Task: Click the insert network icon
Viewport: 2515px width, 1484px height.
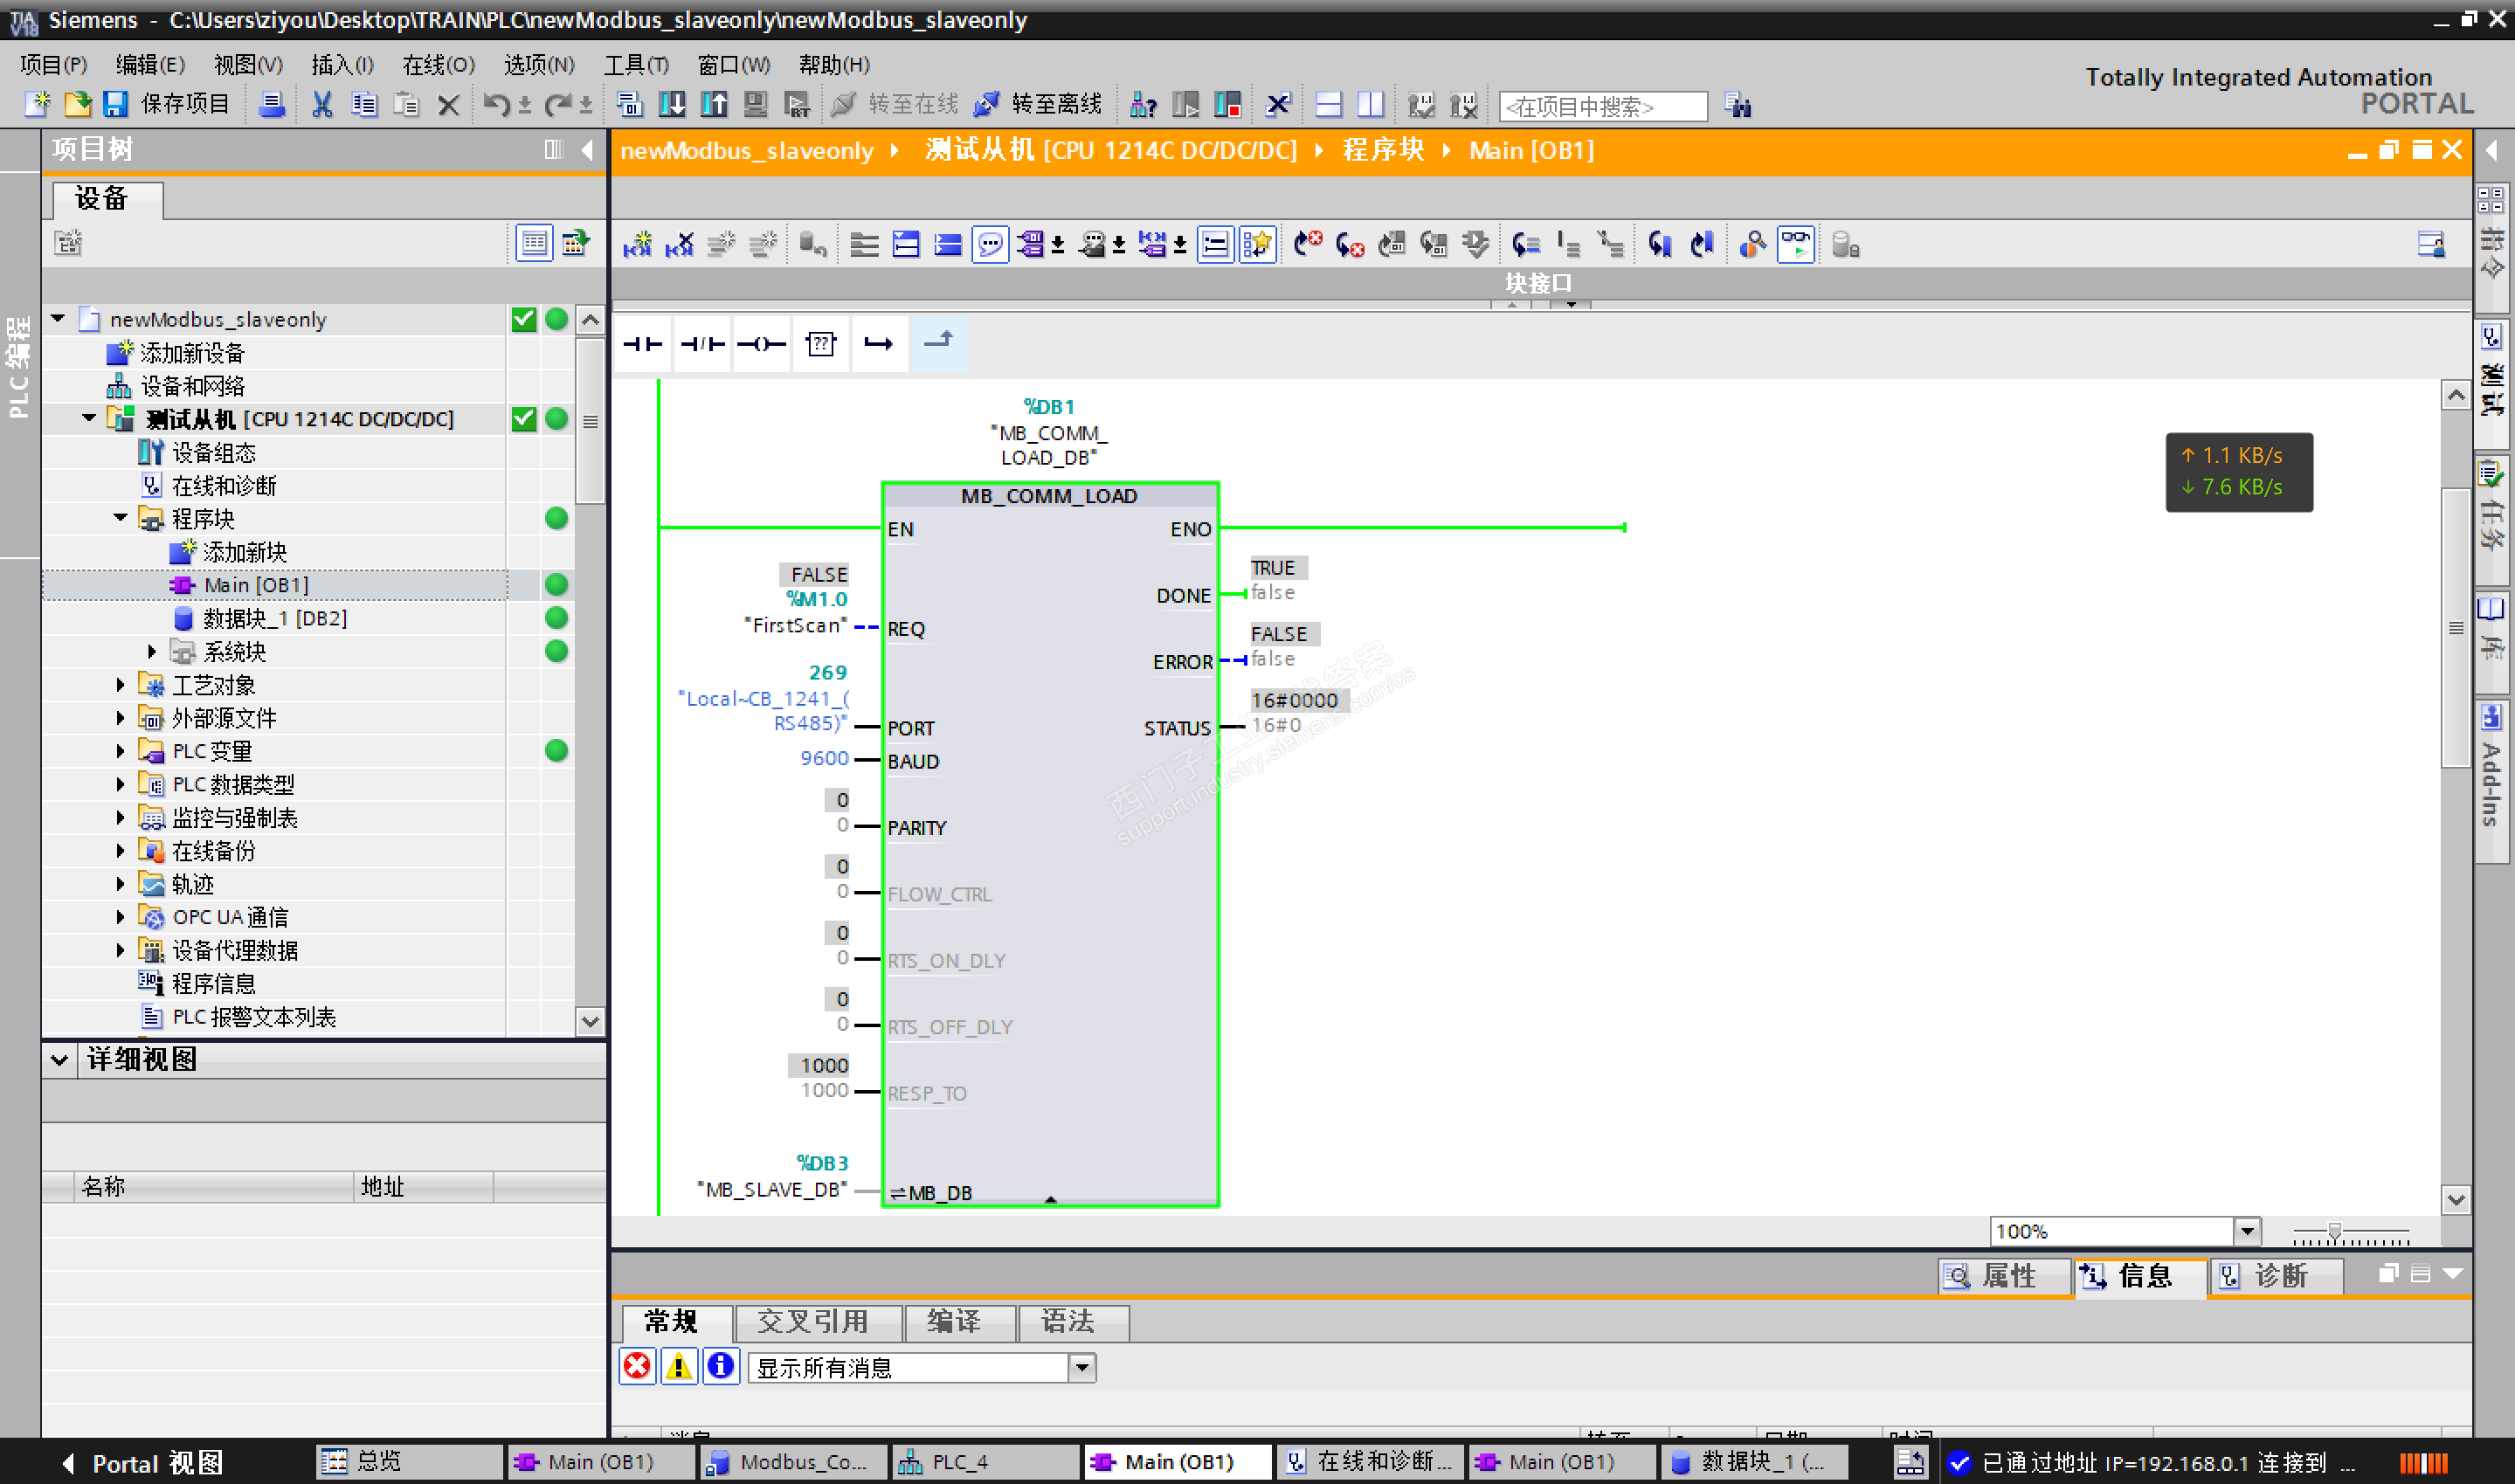Action: [636, 245]
